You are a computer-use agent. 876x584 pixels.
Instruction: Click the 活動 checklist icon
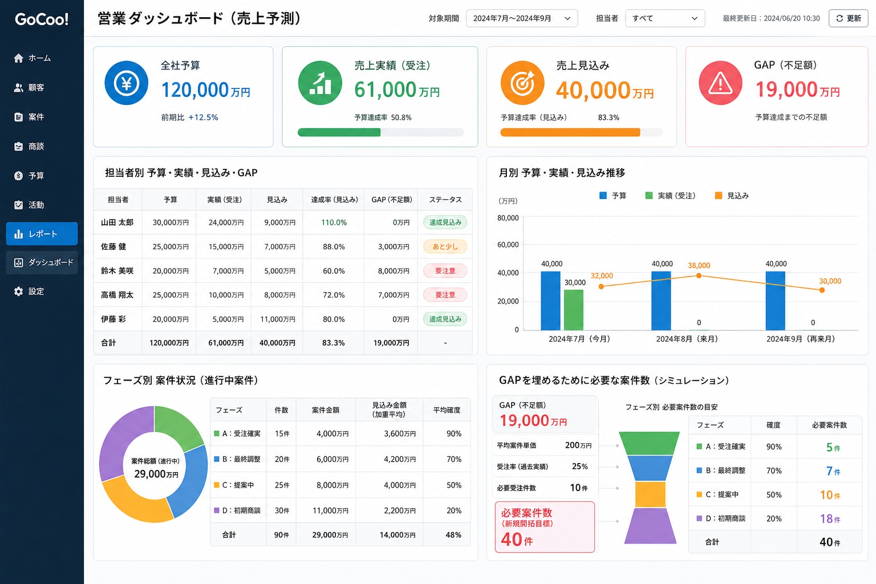tap(19, 205)
